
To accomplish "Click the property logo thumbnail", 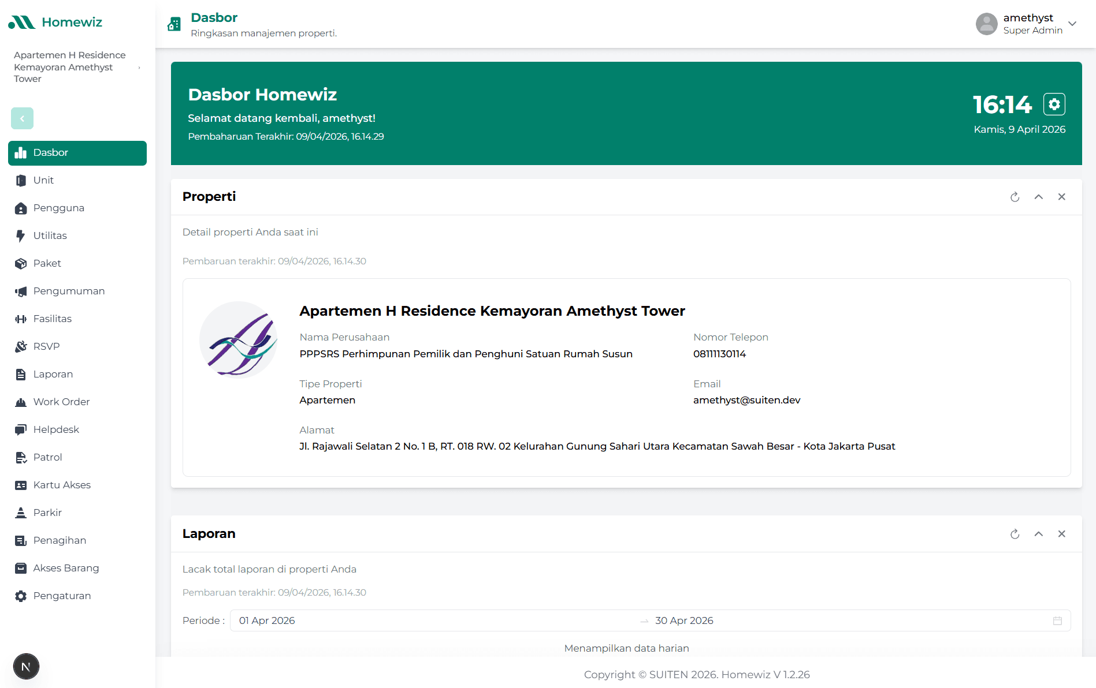I will point(238,339).
